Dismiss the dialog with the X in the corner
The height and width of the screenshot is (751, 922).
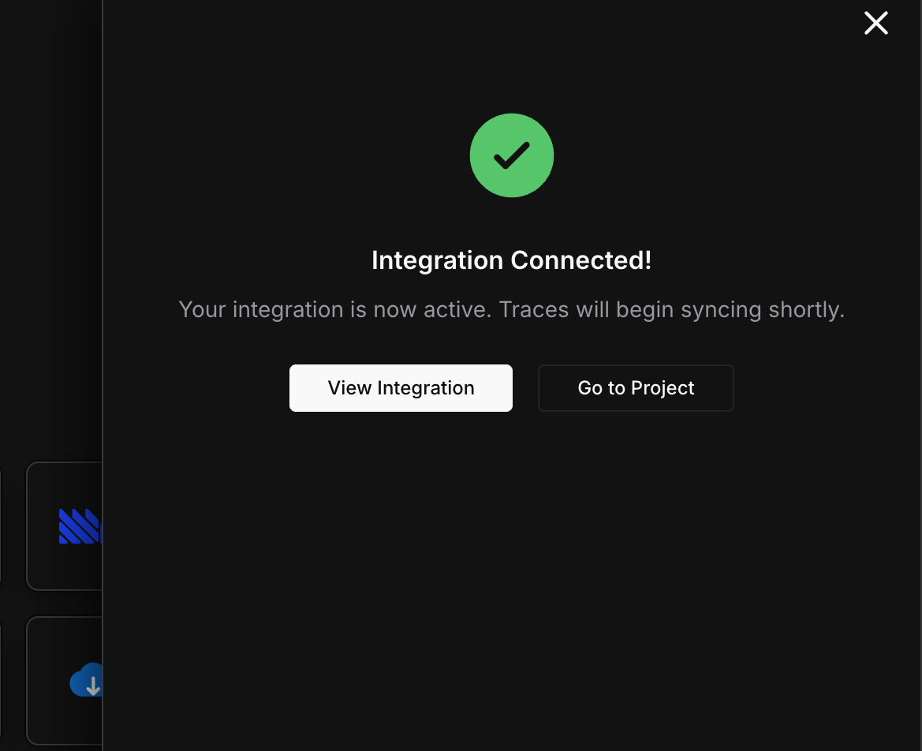point(875,23)
